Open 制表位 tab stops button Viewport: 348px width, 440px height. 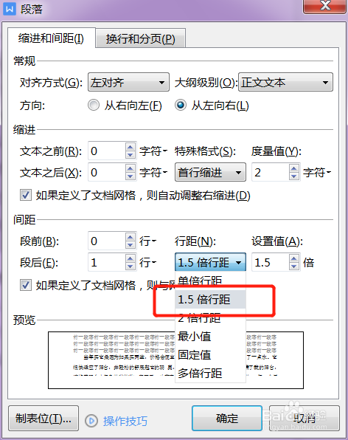click(43, 418)
